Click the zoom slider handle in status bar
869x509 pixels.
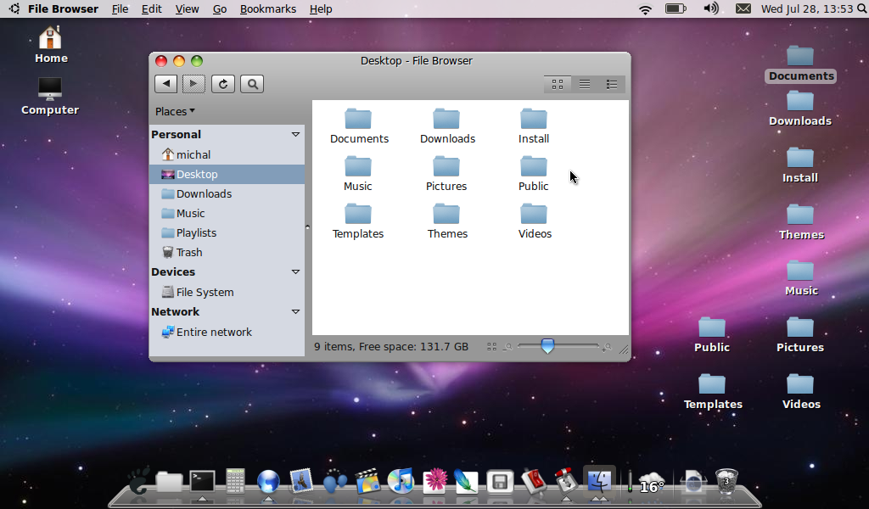coord(547,346)
